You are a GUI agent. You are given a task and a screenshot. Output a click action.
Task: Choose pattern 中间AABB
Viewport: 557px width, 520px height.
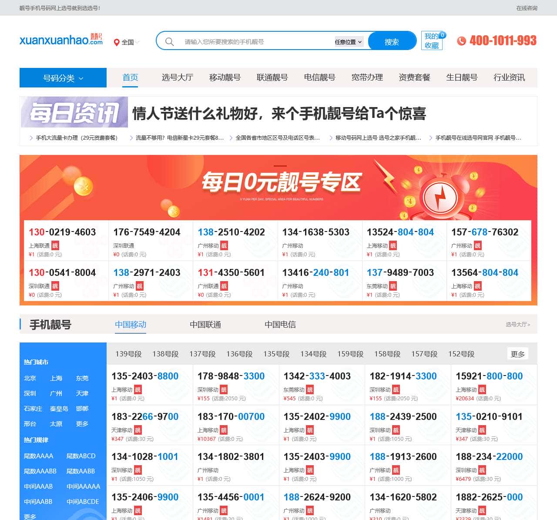38,501
